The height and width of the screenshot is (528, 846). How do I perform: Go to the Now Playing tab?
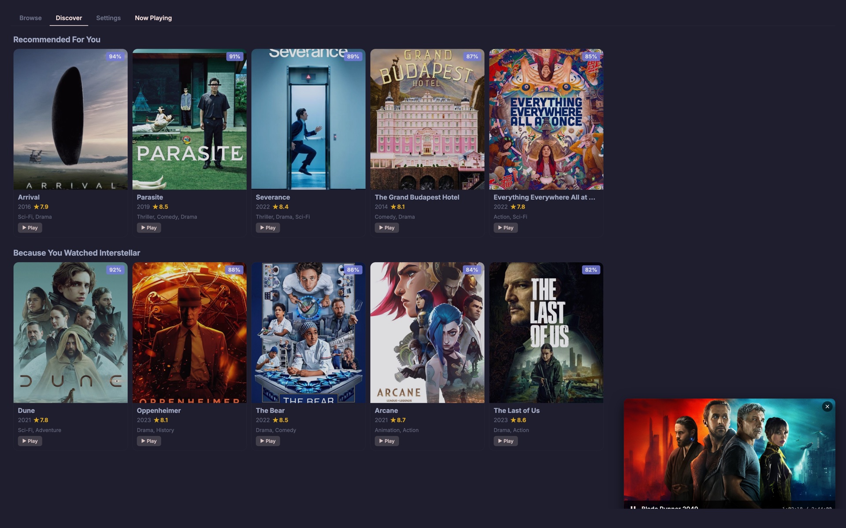[x=153, y=18]
